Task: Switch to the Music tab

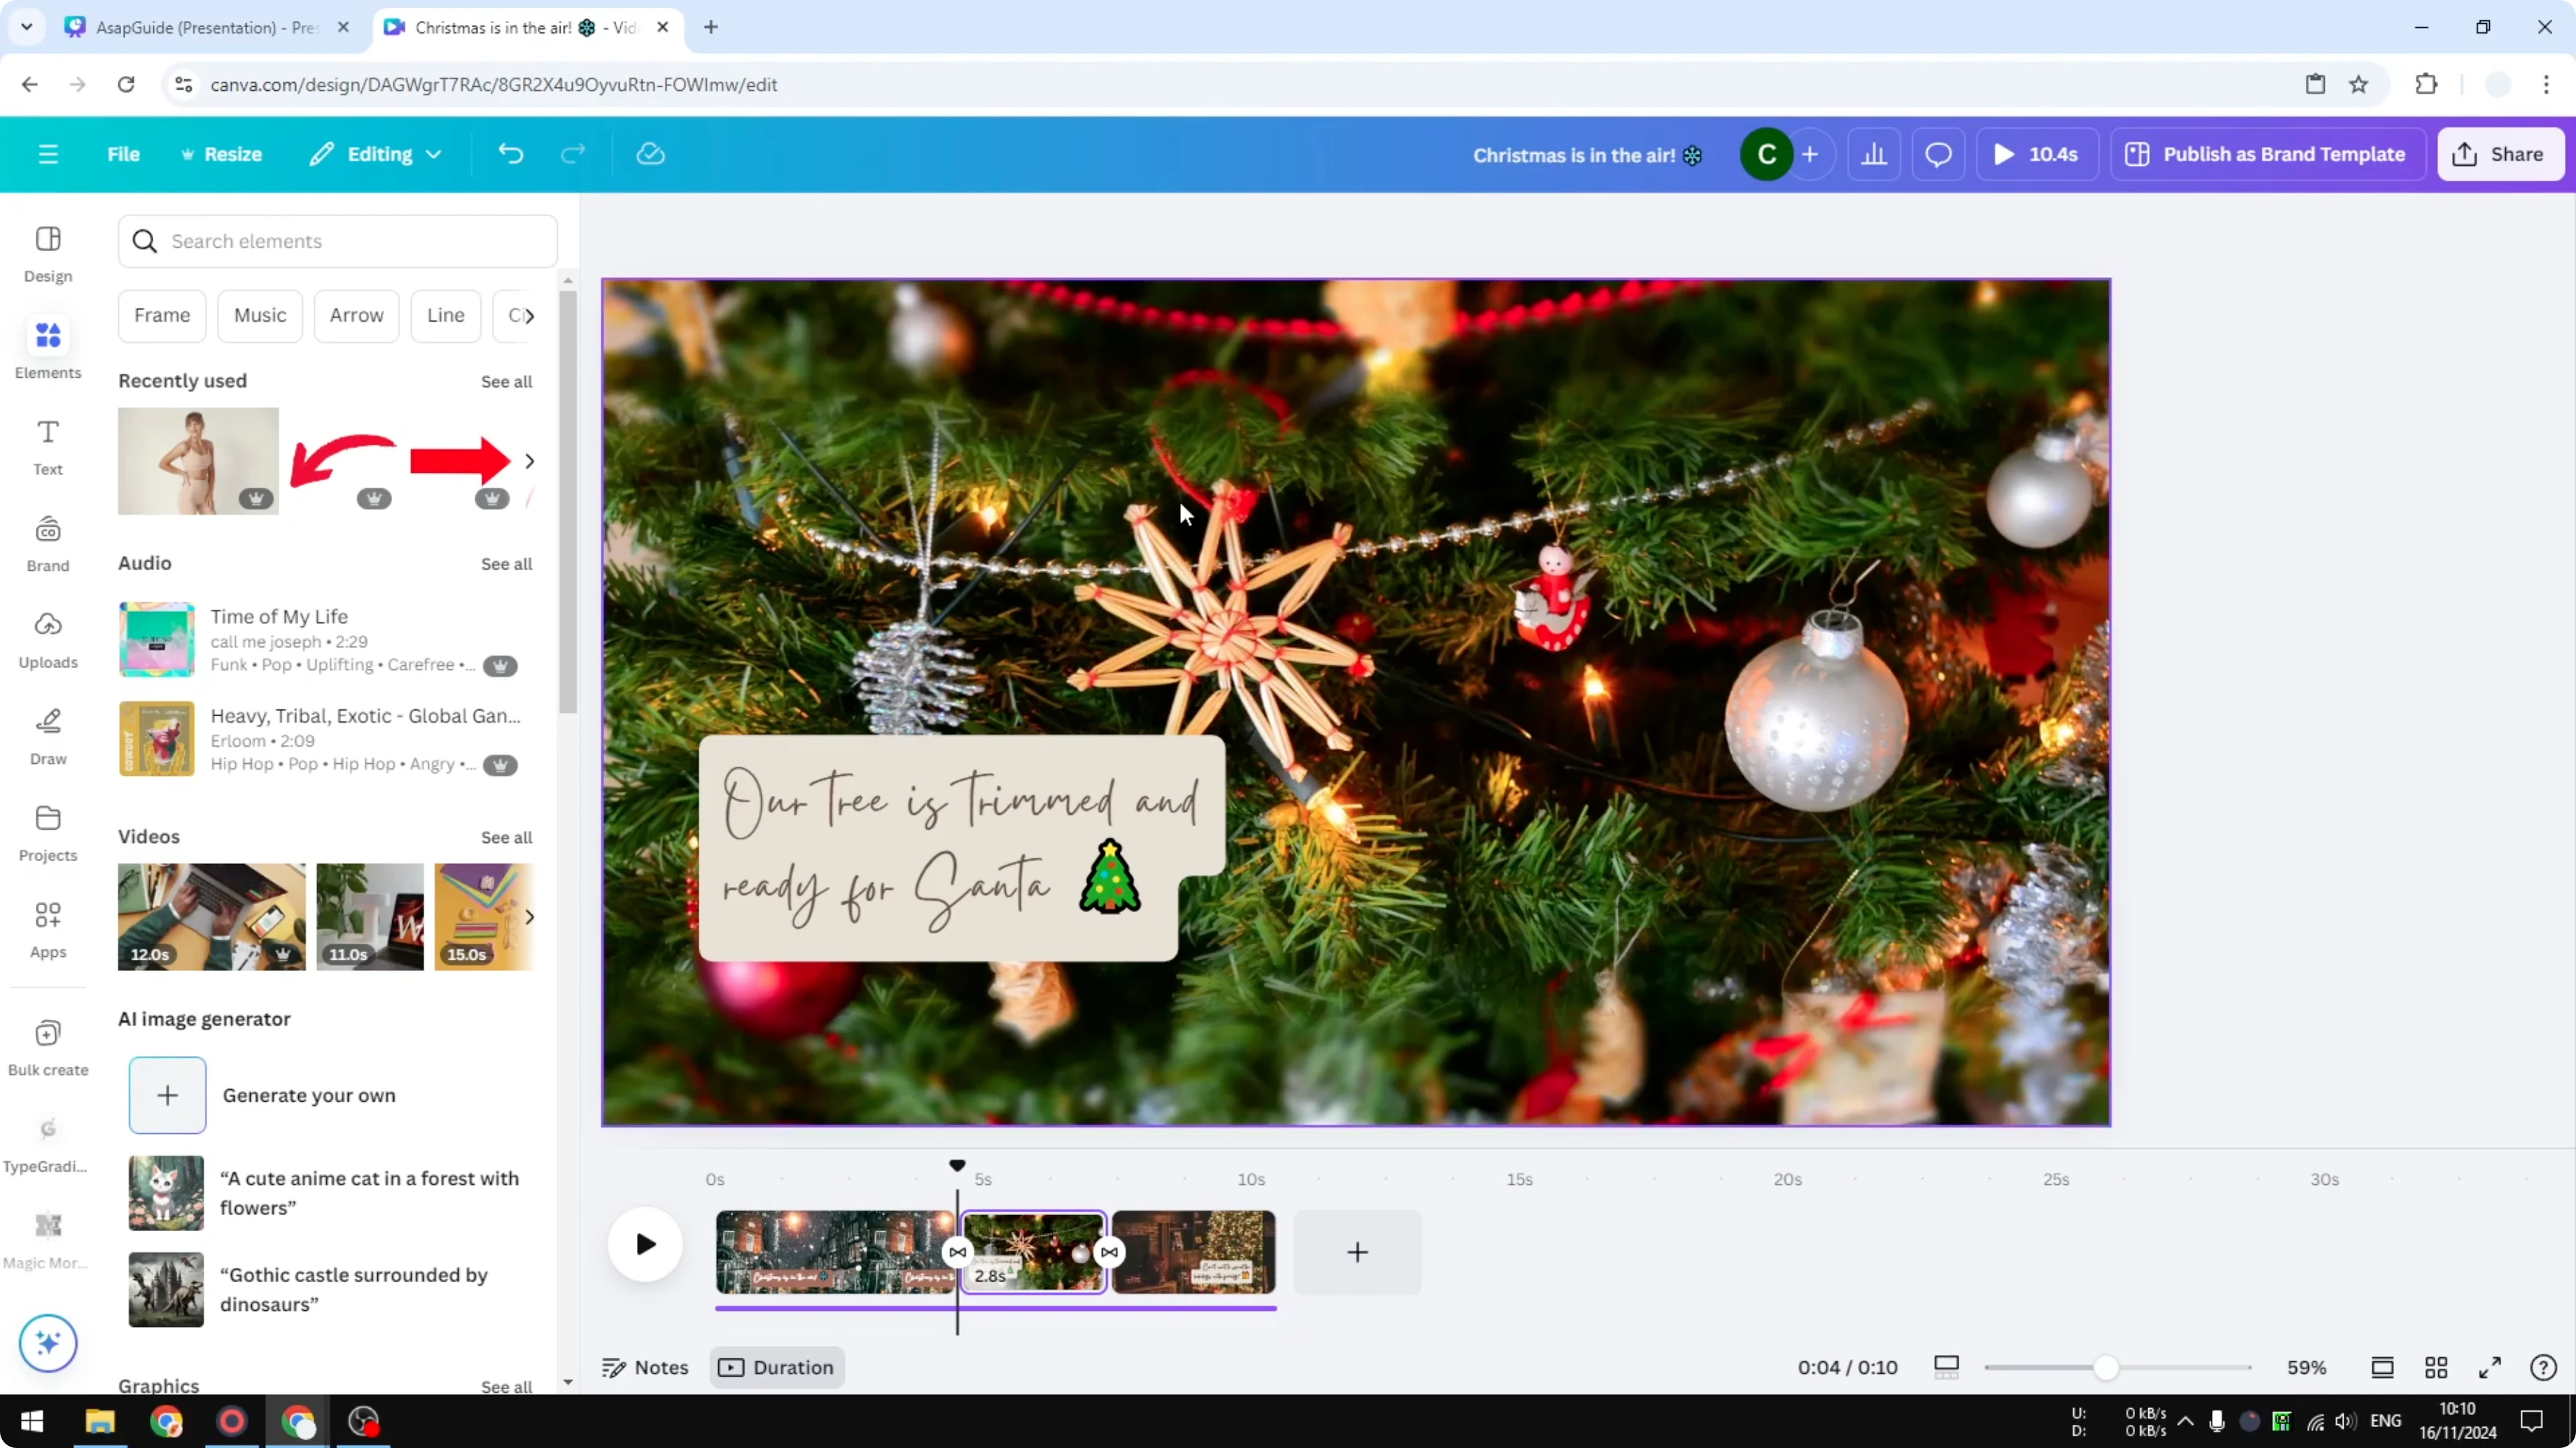Action: (260, 315)
